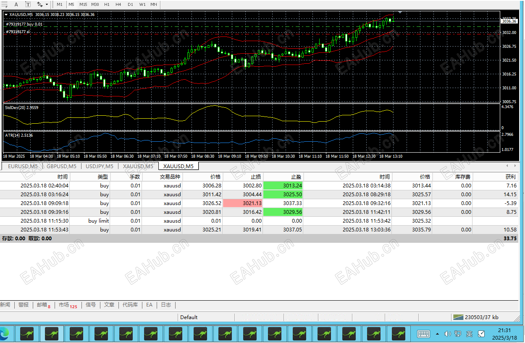Screen dimensions: 525x343
Task: Sort history by the 类型 column header
Action: click(91, 177)
